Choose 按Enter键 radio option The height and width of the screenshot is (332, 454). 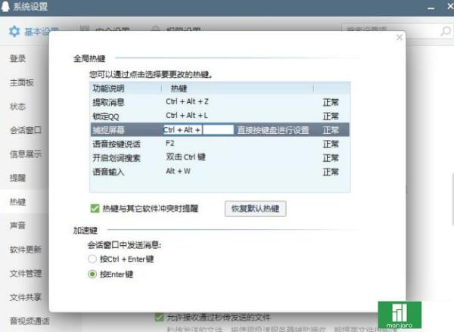point(92,274)
